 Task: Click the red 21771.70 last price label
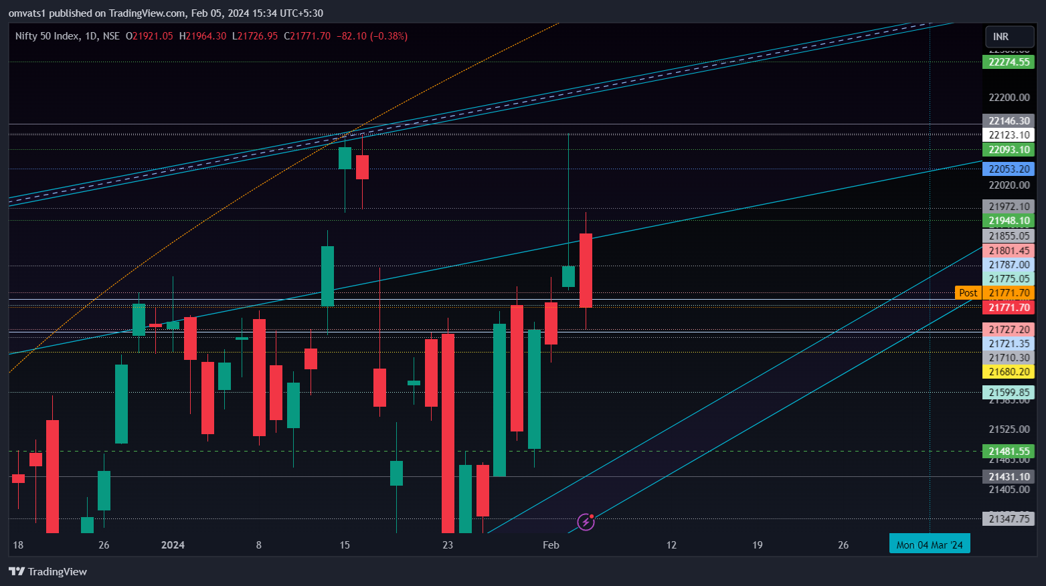tap(1009, 308)
